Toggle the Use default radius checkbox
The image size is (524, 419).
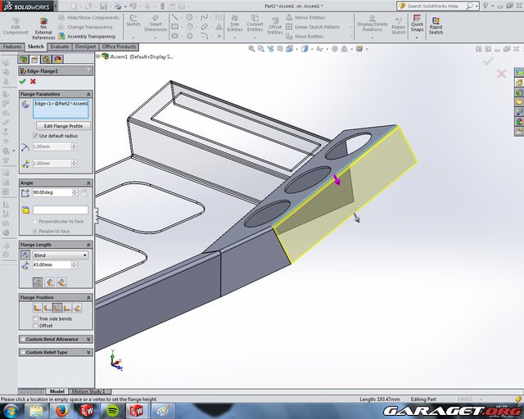tap(35, 135)
